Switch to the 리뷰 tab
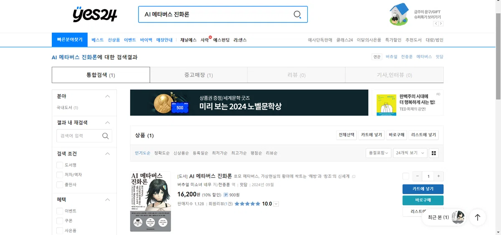Screen dimensions: 501x235 pyautogui.click(x=296, y=75)
